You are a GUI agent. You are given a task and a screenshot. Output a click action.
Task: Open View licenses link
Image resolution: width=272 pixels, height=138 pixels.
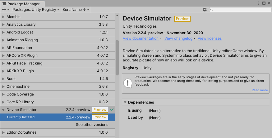[x=210, y=38]
